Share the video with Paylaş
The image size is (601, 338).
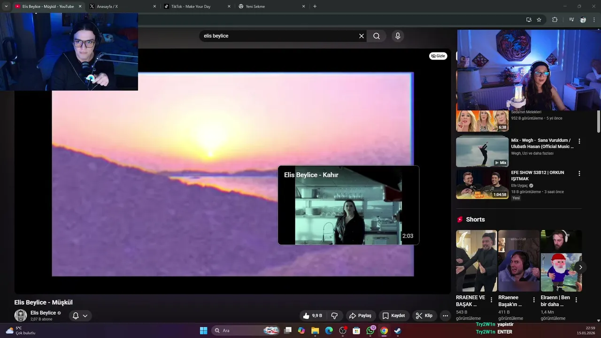[x=361, y=316]
